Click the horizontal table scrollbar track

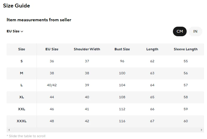pyautogui.click(x=105, y=130)
